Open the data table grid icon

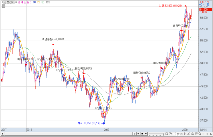point(3,6)
